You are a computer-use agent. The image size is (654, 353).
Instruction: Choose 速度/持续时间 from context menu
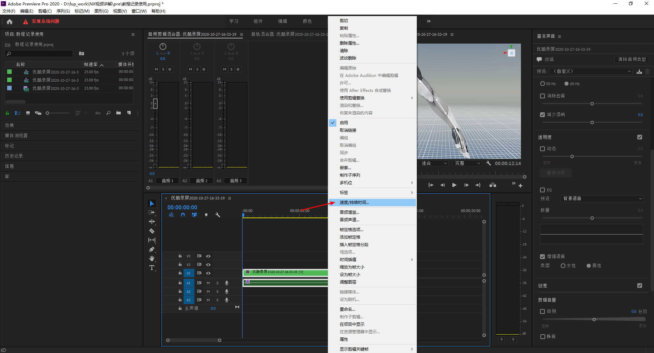(x=372, y=203)
